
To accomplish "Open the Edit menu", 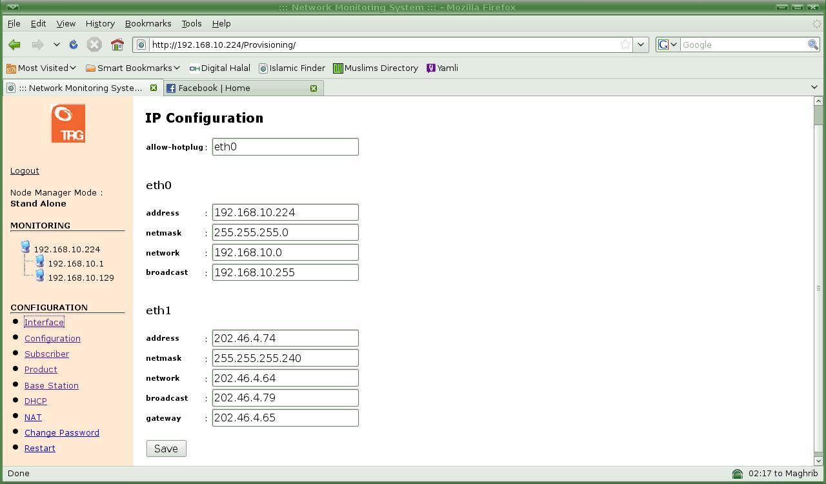I will click(x=38, y=23).
